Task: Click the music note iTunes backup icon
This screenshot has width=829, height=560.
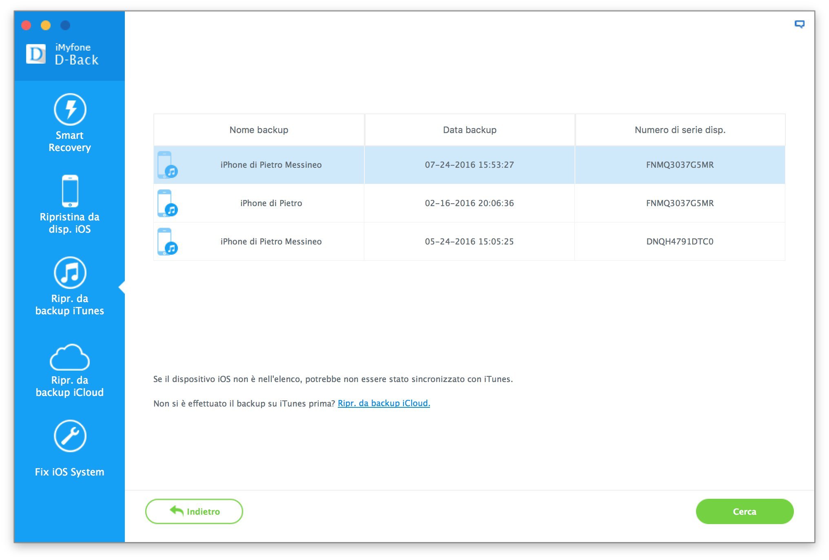Action: pyautogui.click(x=70, y=272)
